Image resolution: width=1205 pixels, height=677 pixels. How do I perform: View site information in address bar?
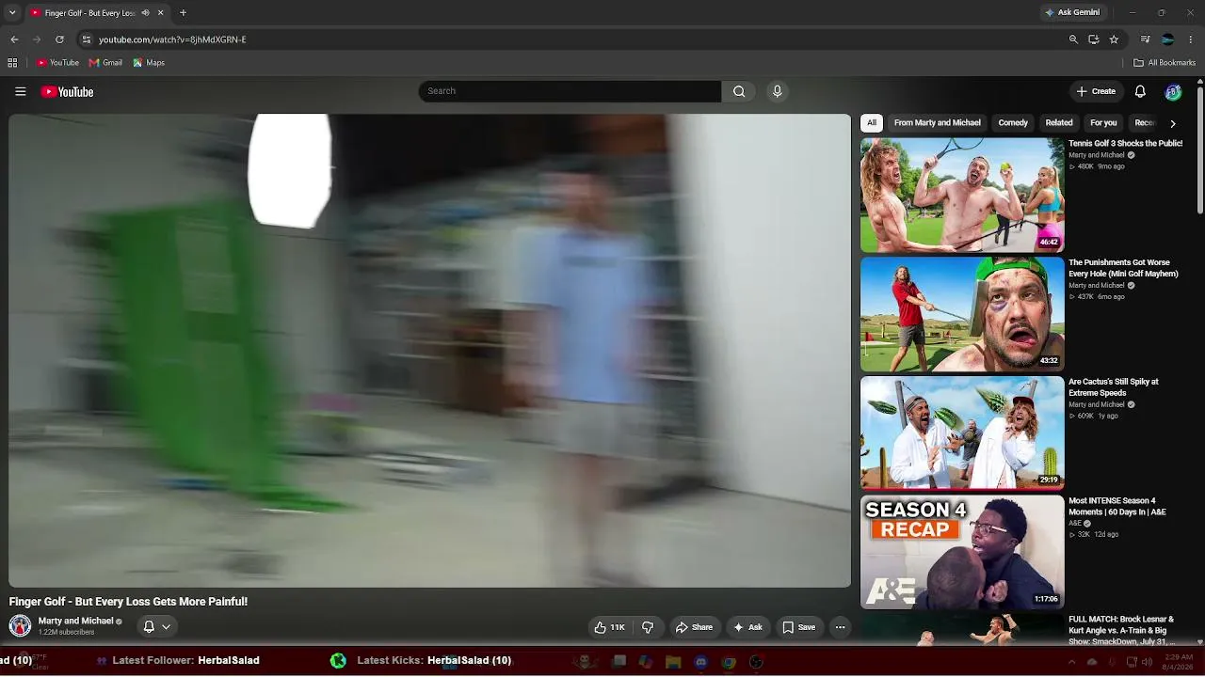coord(86,39)
